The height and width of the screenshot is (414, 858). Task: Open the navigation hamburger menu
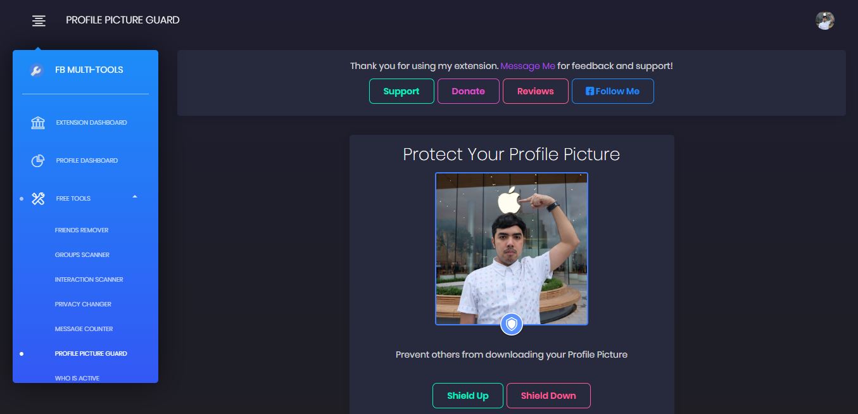coord(39,20)
